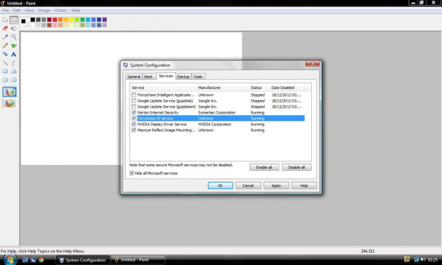Choose the Ellipse shape tool
The height and width of the screenshot is (265, 442).
click(x=5, y=80)
